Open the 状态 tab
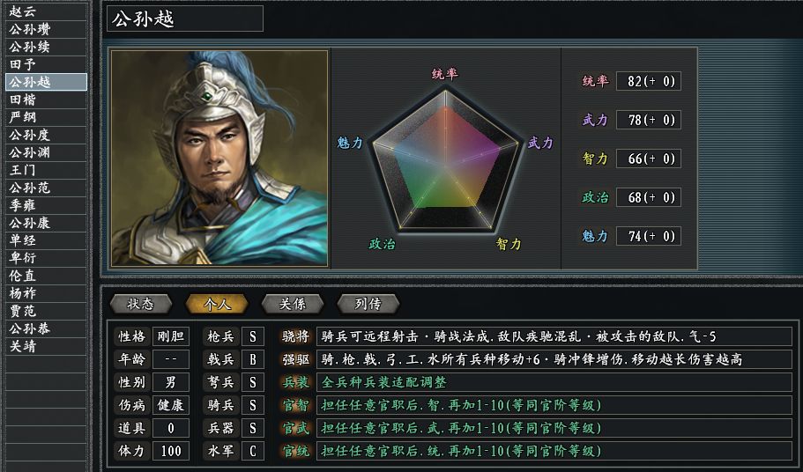 click(x=140, y=304)
